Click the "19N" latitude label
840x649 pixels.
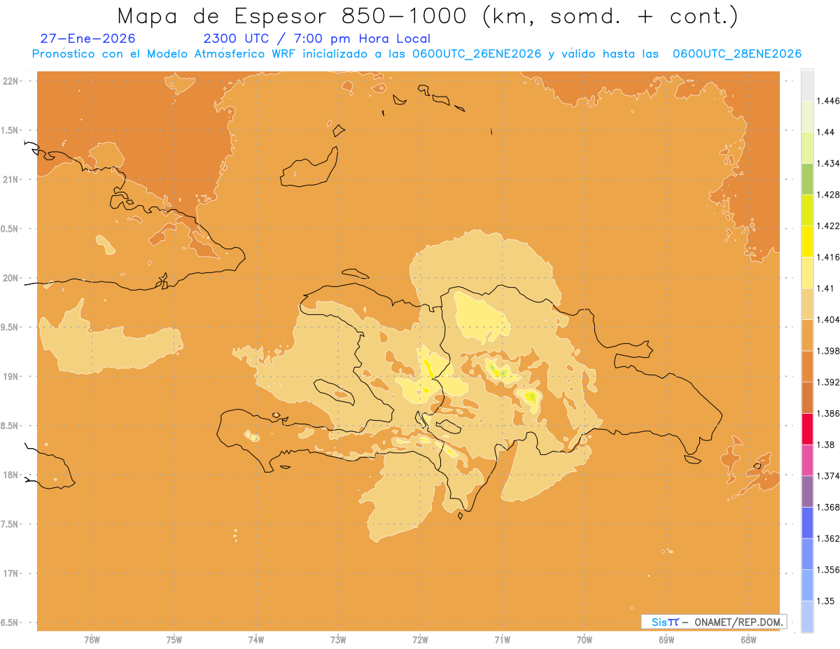12,376
